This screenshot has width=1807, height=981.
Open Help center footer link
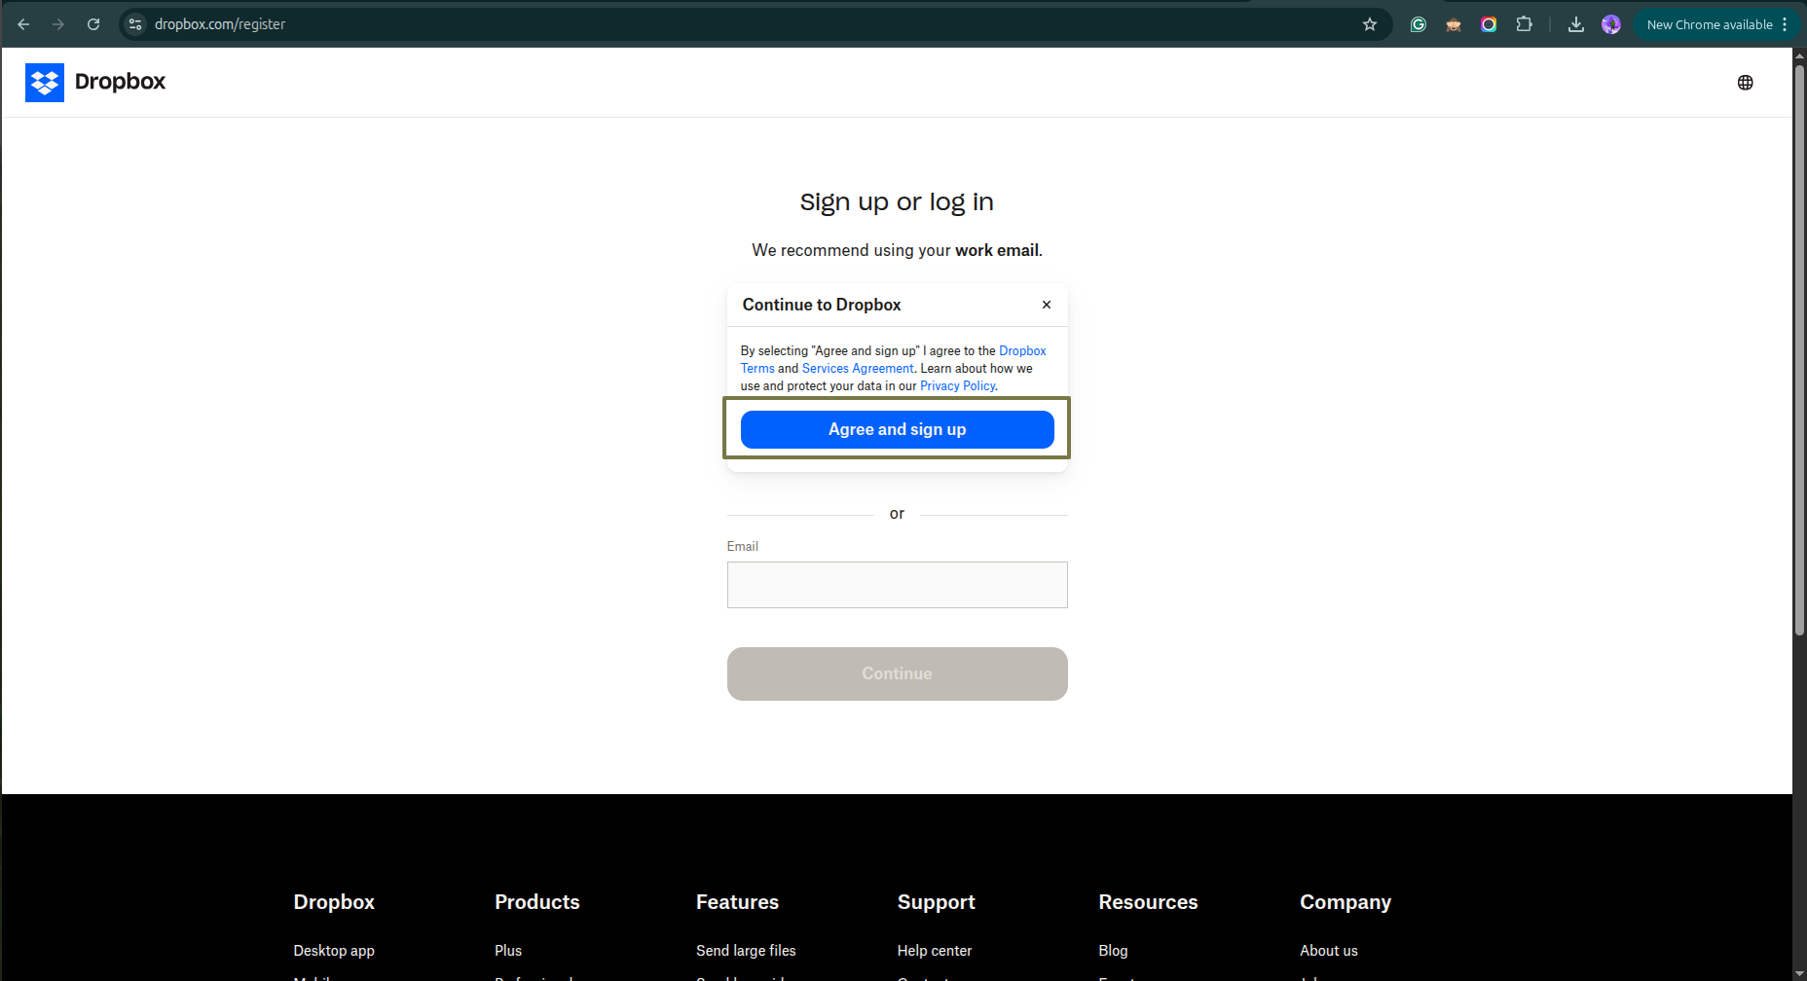point(935,951)
